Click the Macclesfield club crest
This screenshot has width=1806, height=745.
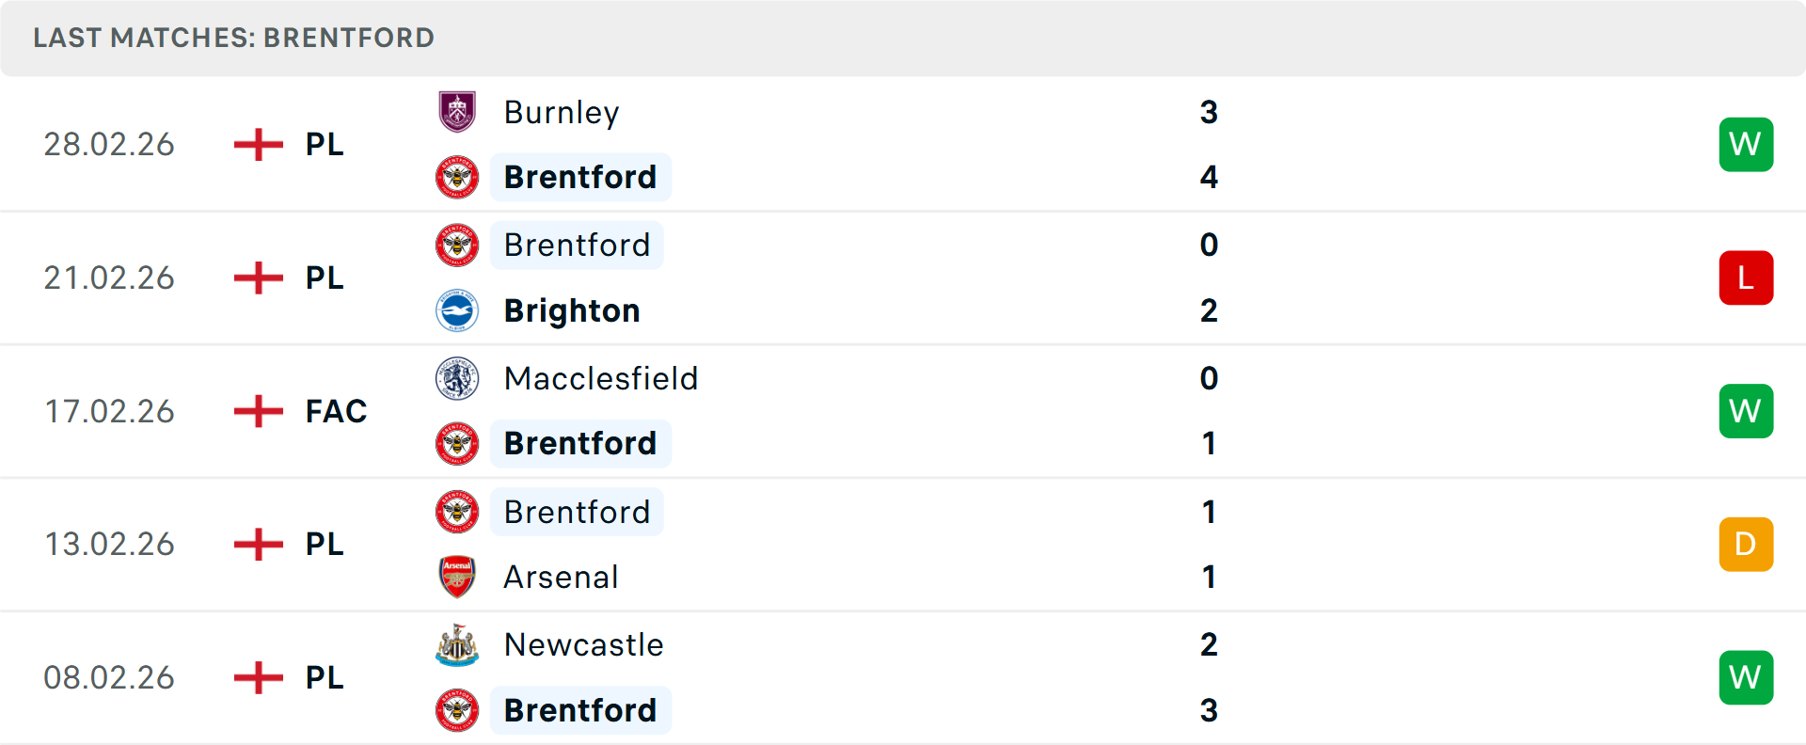pyautogui.click(x=457, y=378)
